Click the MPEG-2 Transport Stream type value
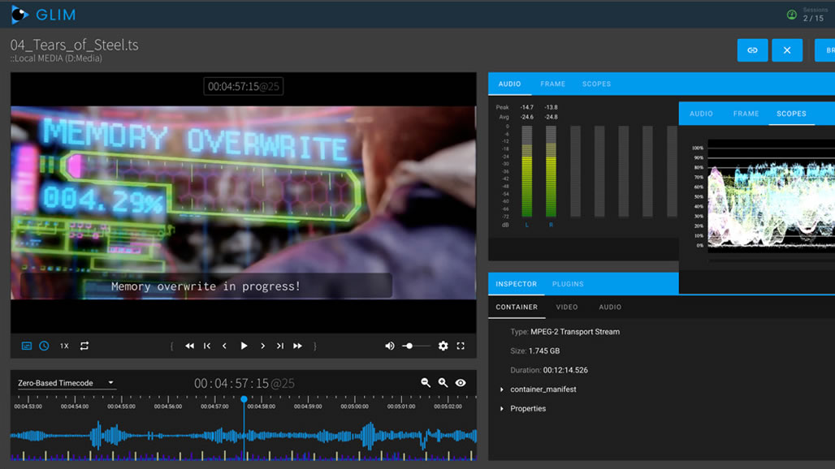 575,332
